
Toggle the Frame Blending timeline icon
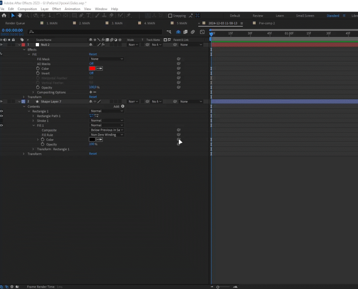click(x=186, y=32)
